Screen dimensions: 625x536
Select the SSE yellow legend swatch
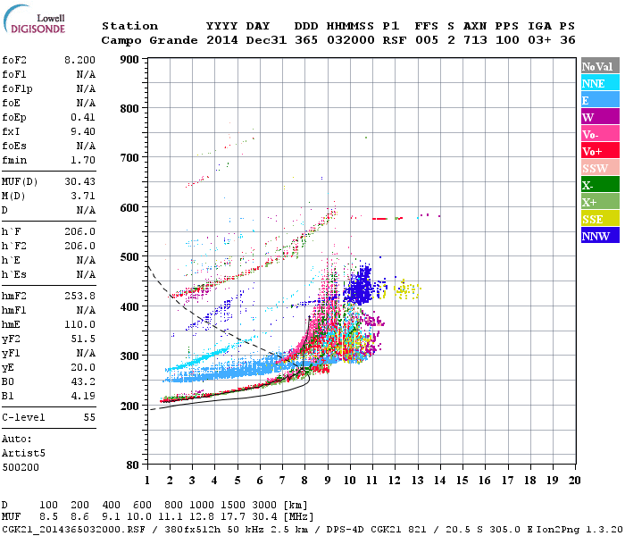click(x=600, y=219)
